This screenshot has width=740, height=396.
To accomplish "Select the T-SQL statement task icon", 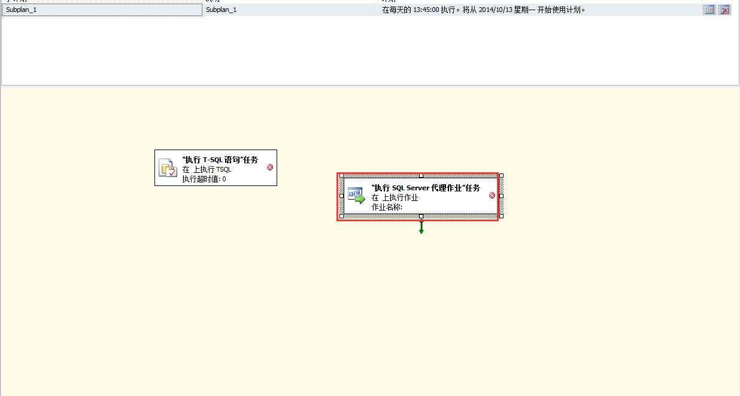I will coord(168,168).
